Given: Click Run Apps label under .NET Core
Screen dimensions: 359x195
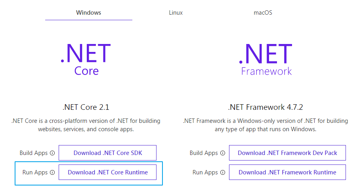Looking at the screenshot, I should click(35, 172).
